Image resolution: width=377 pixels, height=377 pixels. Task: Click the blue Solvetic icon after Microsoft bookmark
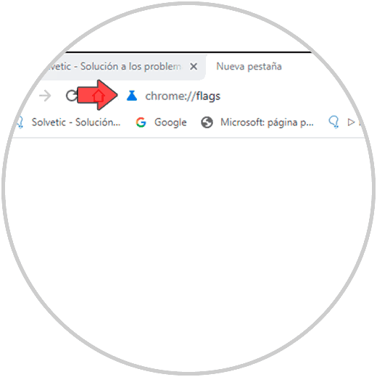tap(333, 122)
